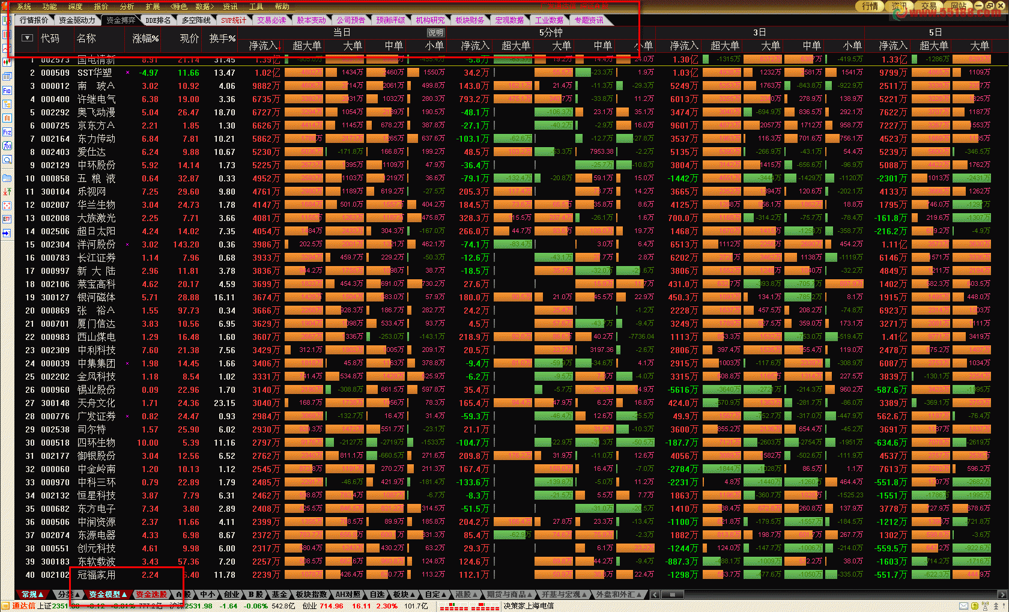Open the f(x) formula icon
The height and width of the screenshot is (612, 1009).
(7, 146)
